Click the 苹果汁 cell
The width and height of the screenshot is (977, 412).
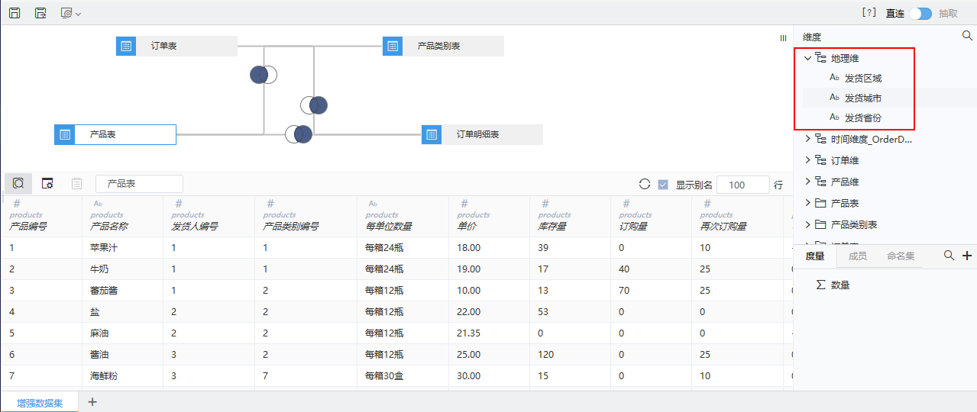point(104,248)
